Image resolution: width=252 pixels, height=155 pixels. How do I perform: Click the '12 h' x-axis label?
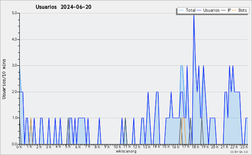point(137,147)
